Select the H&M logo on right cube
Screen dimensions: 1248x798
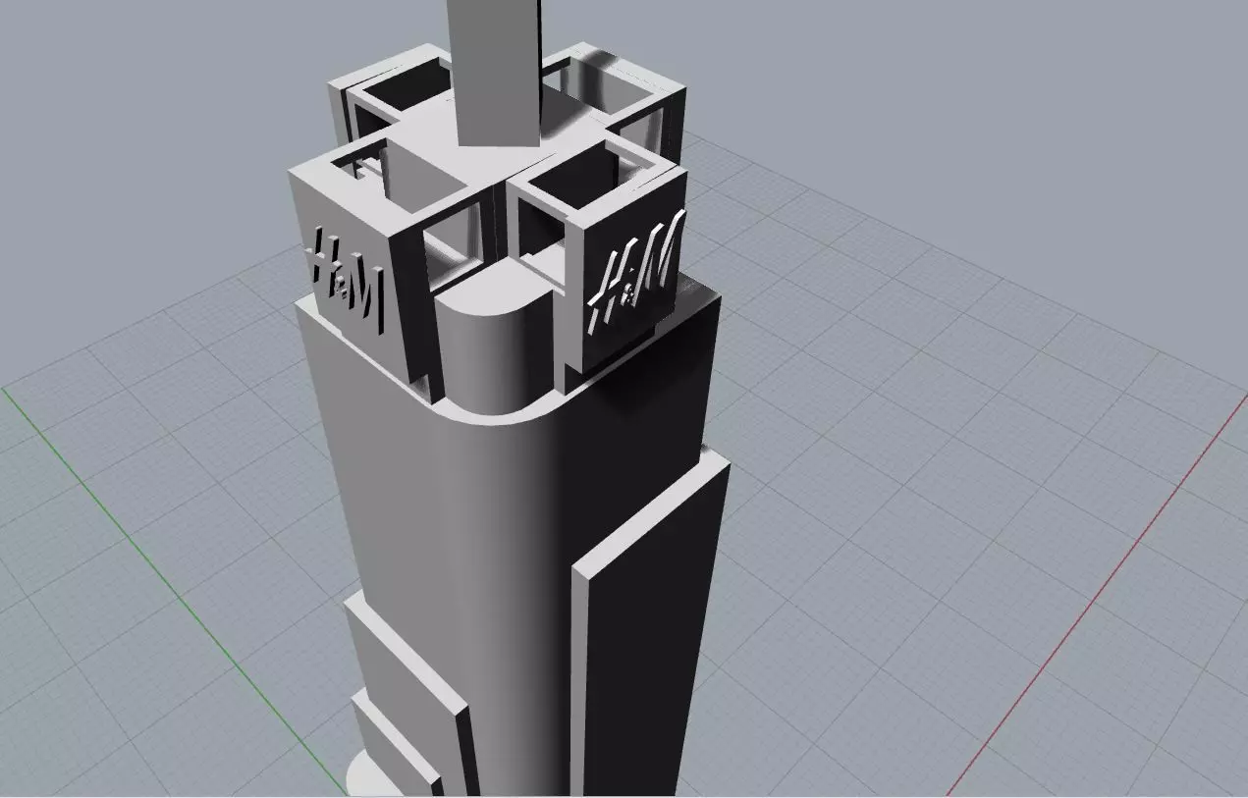point(635,271)
